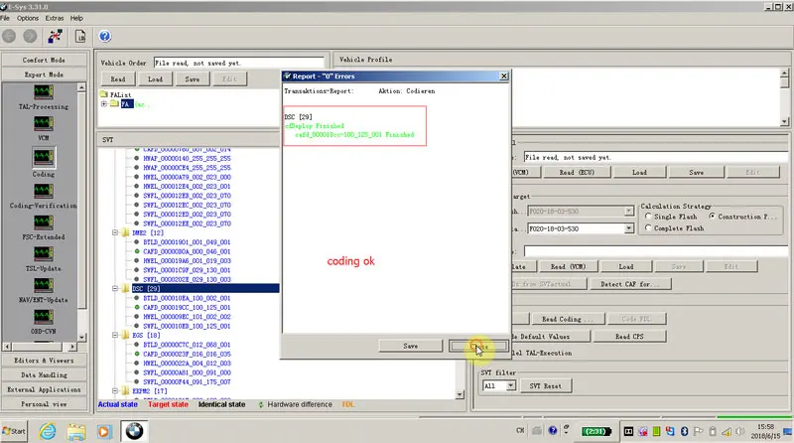Click the Read Coding button
This screenshot has height=443, width=794.
click(567, 319)
